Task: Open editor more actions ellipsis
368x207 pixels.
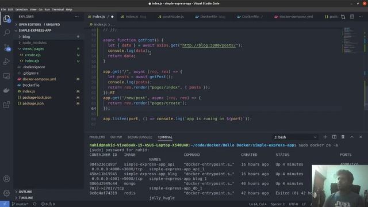Action: (361, 17)
